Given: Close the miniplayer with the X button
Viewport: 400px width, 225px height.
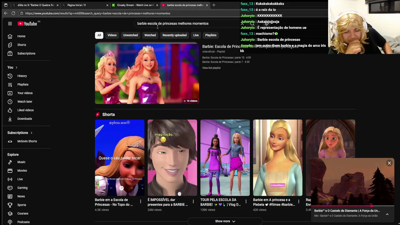Looking at the screenshot, I should 389,163.
